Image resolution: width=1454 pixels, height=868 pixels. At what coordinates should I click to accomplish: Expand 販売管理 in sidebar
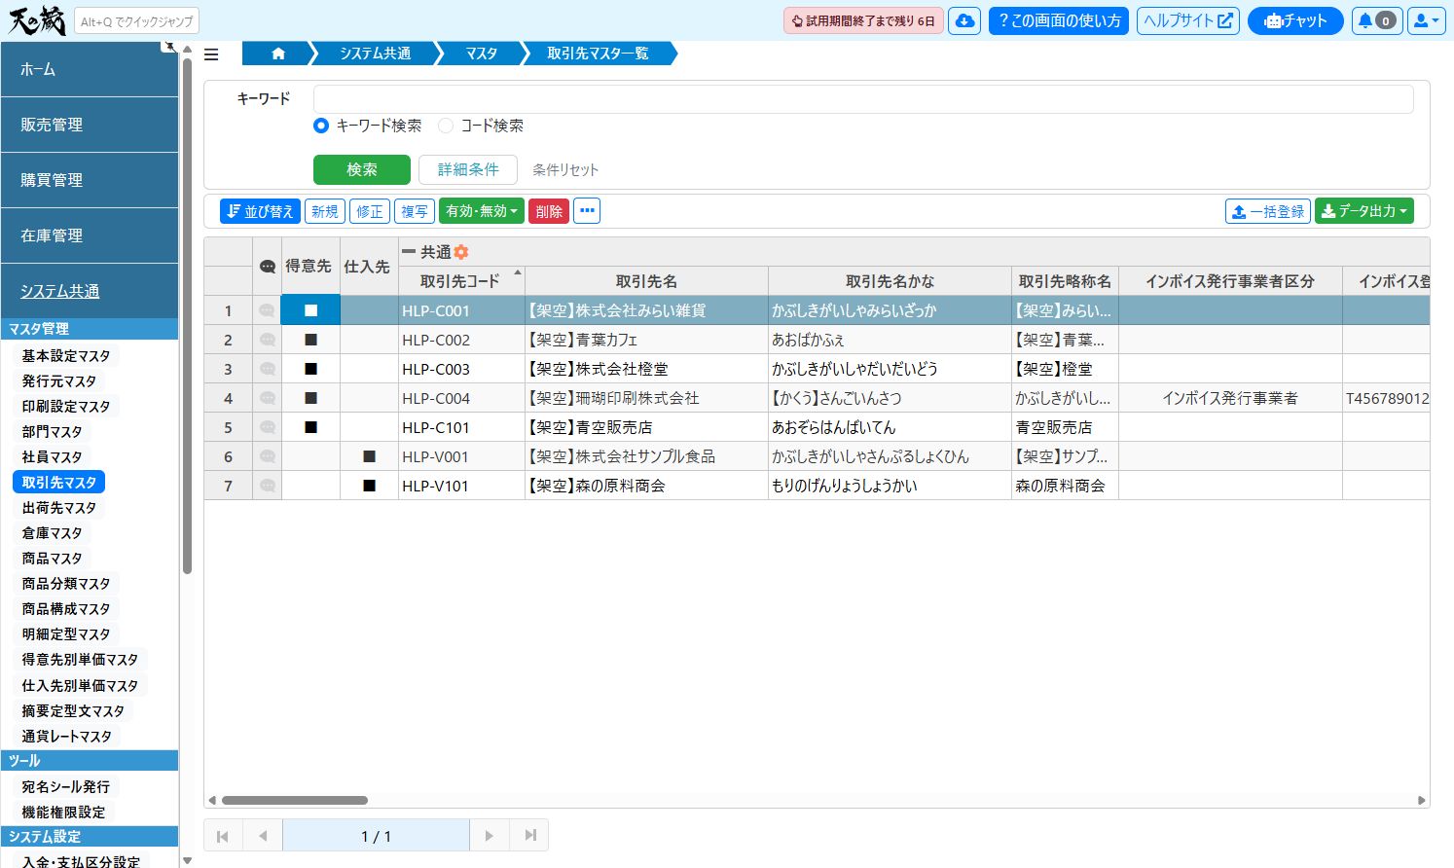point(90,125)
